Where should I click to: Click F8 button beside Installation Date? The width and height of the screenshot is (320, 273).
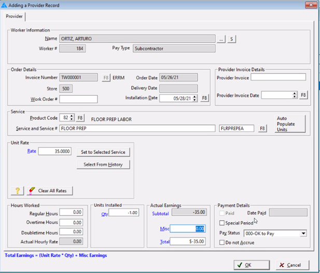pos(204,98)
